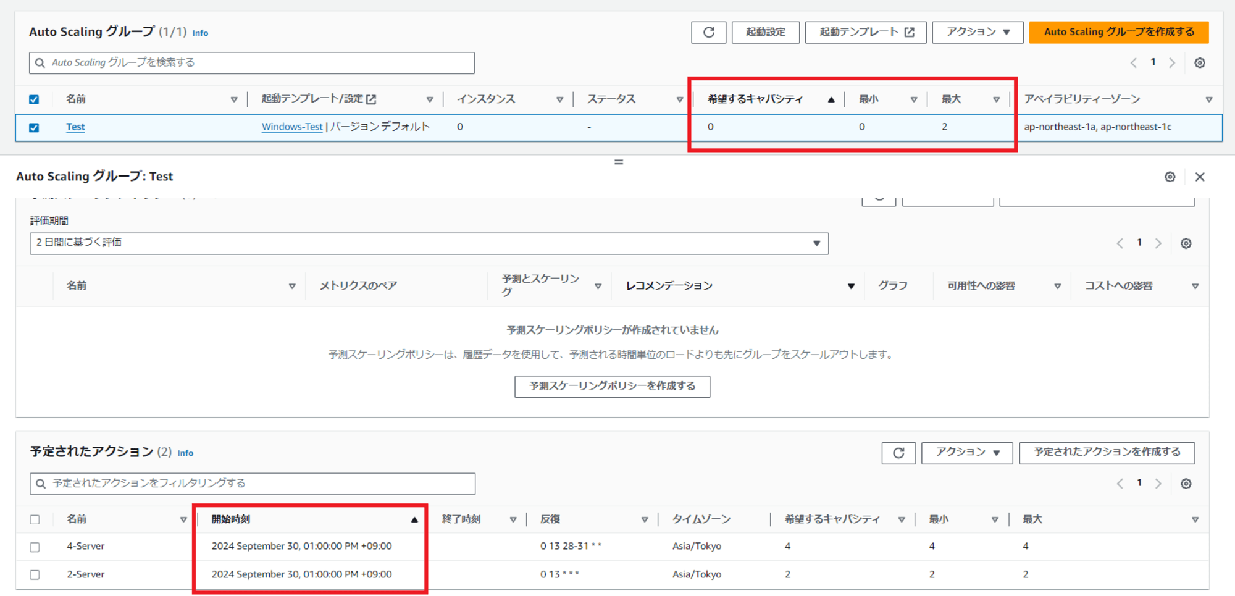Open the Windows-Test launch template link
Screen dimensions: 1235x596
coord(292,127)
